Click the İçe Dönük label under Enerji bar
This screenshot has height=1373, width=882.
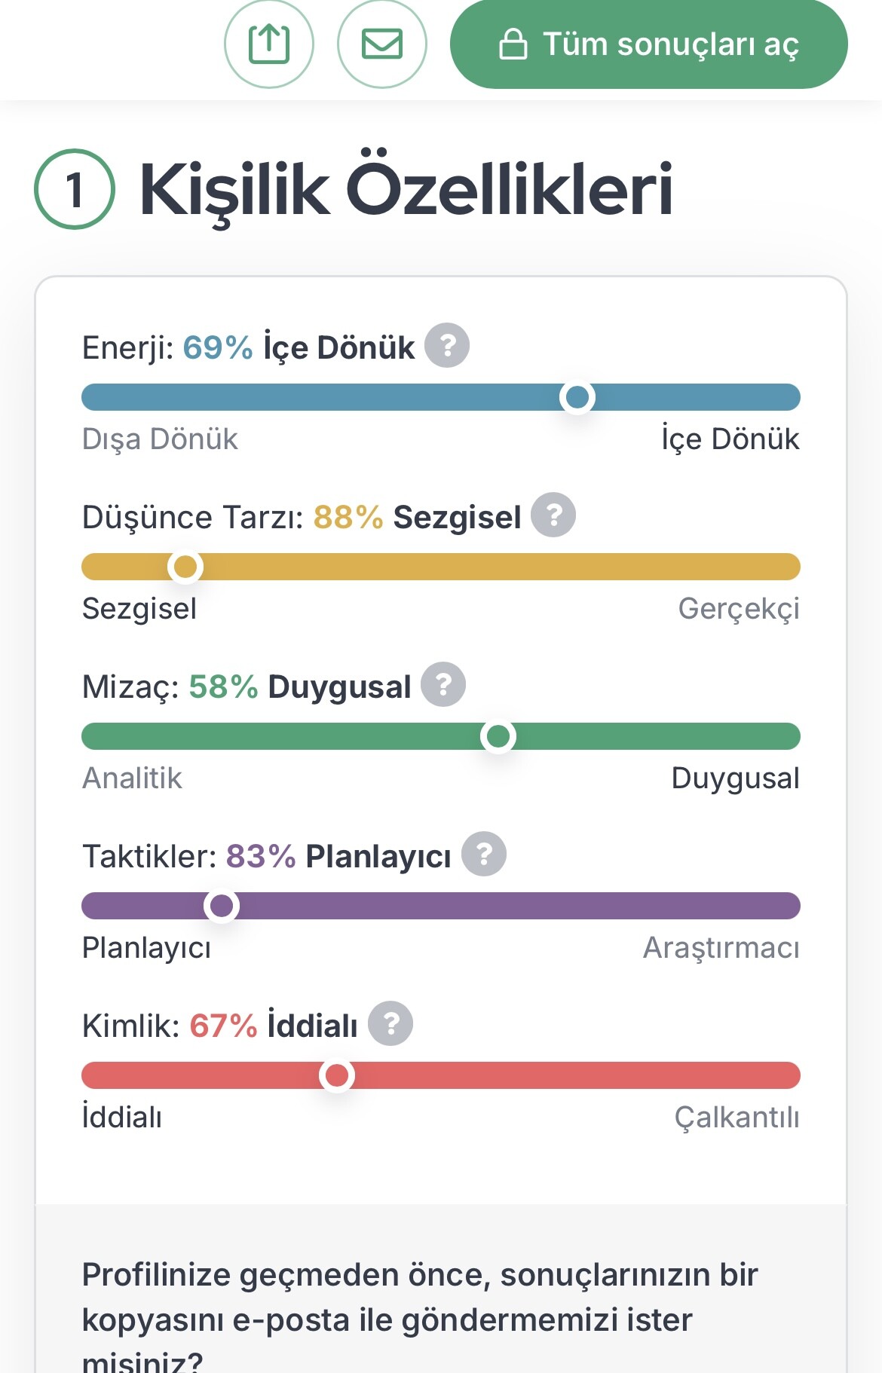click(730, 439)
